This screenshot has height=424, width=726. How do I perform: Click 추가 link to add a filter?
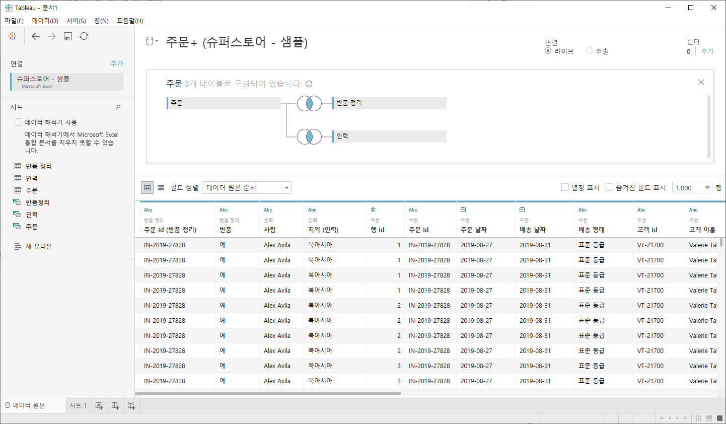(x=707, y=51)
